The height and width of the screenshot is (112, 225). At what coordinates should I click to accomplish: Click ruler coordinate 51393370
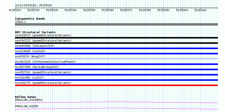(126, 10)
